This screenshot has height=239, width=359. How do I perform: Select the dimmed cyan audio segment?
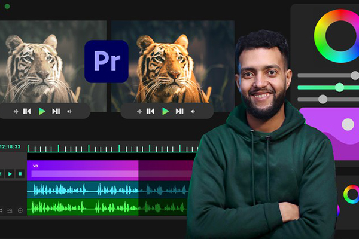(x=163, y=189)
